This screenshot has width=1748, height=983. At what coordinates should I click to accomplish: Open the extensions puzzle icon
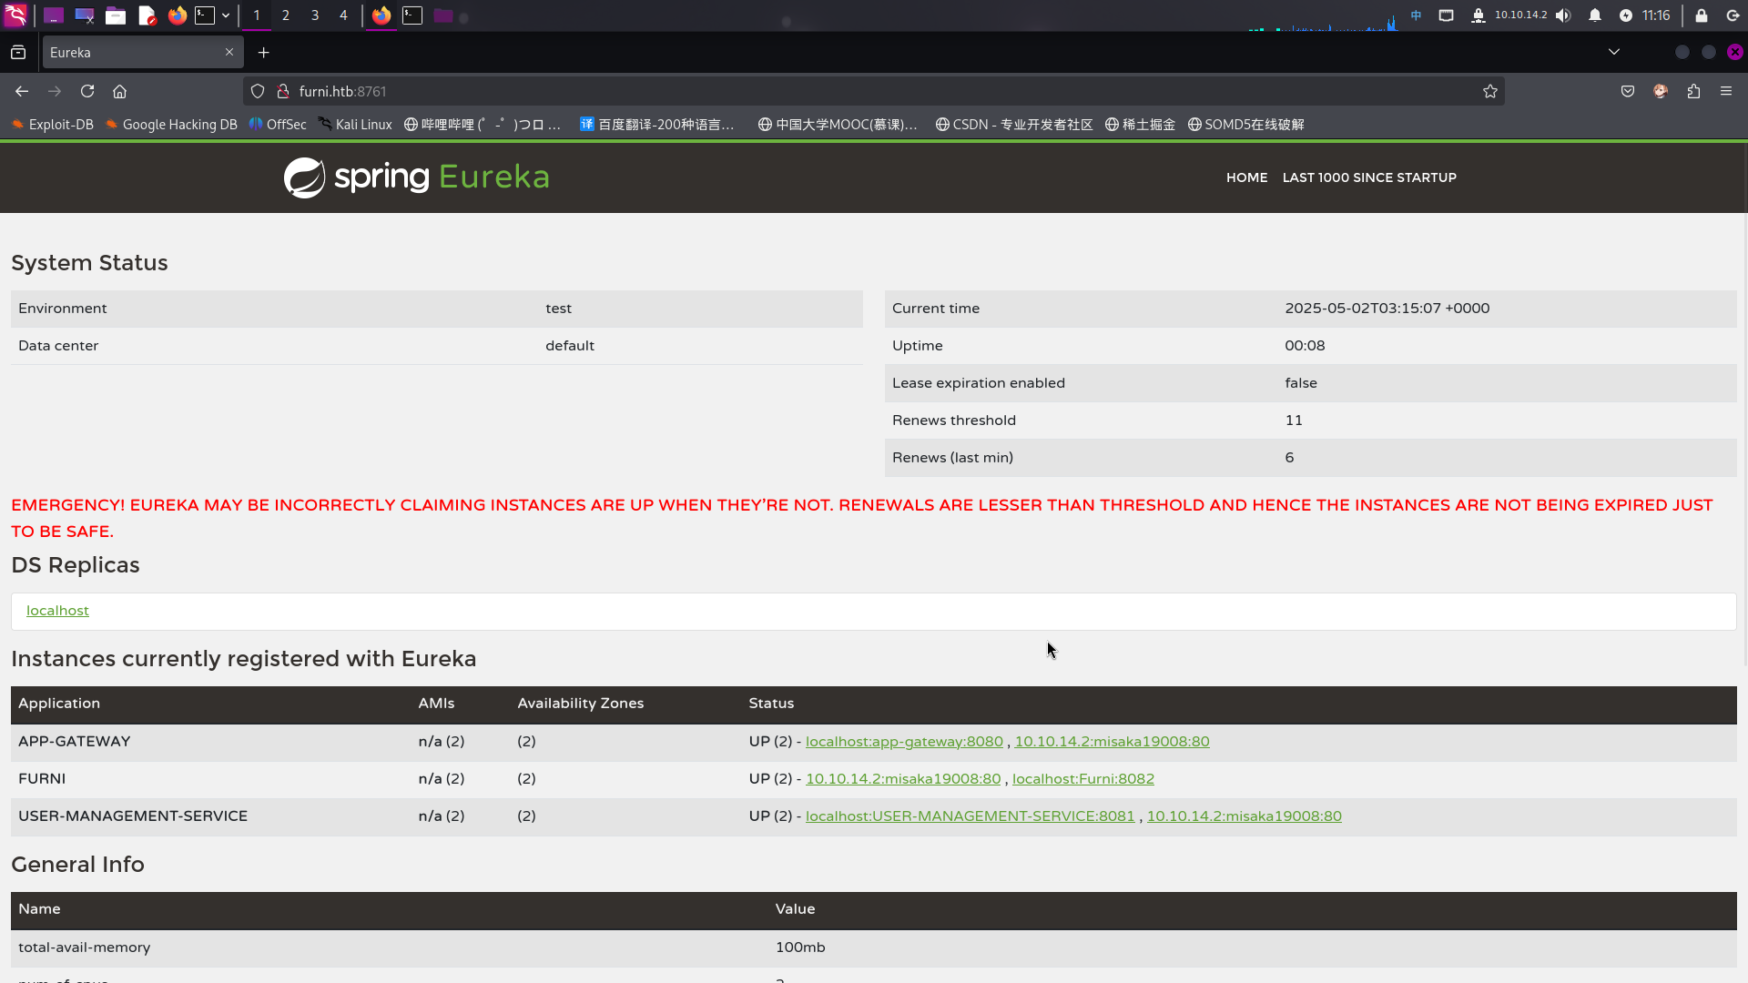tap(1693, 91)
